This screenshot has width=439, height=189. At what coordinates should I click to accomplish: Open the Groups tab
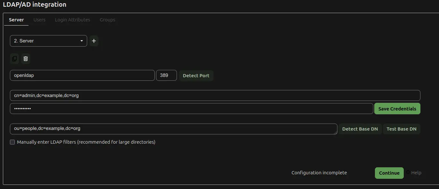coord(107,19)
